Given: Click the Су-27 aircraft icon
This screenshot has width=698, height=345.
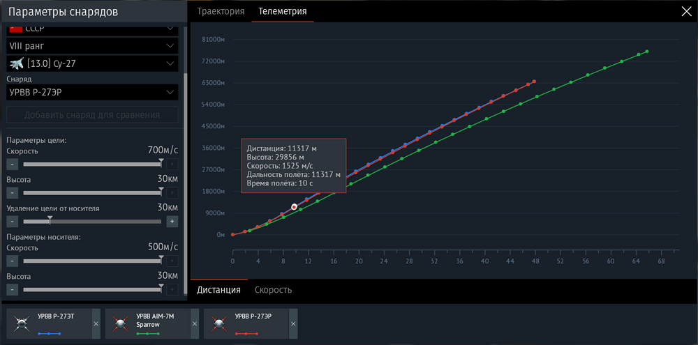Looking at the screenshot, I should [17, 63].
